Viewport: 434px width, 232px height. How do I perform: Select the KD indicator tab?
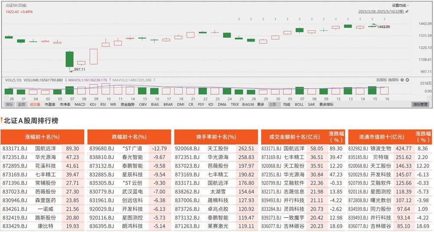click(x=210, y=104)
